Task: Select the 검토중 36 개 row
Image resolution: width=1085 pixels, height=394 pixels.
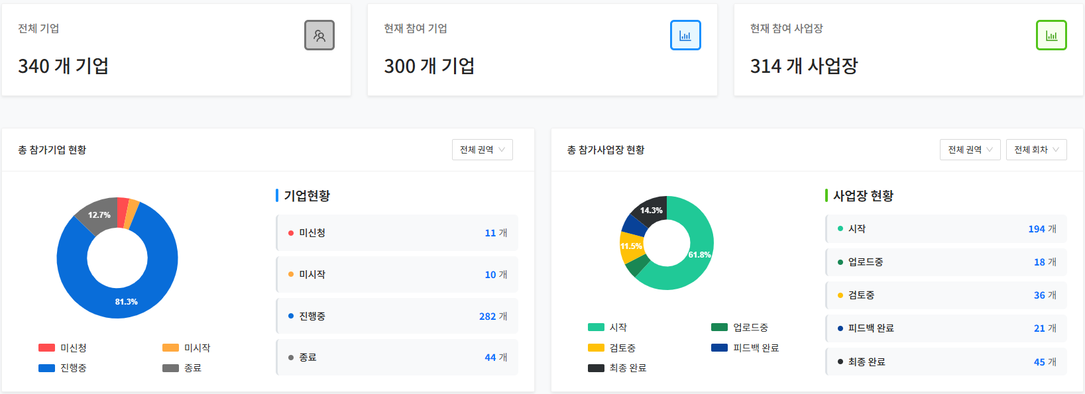Action: [946, 295]
